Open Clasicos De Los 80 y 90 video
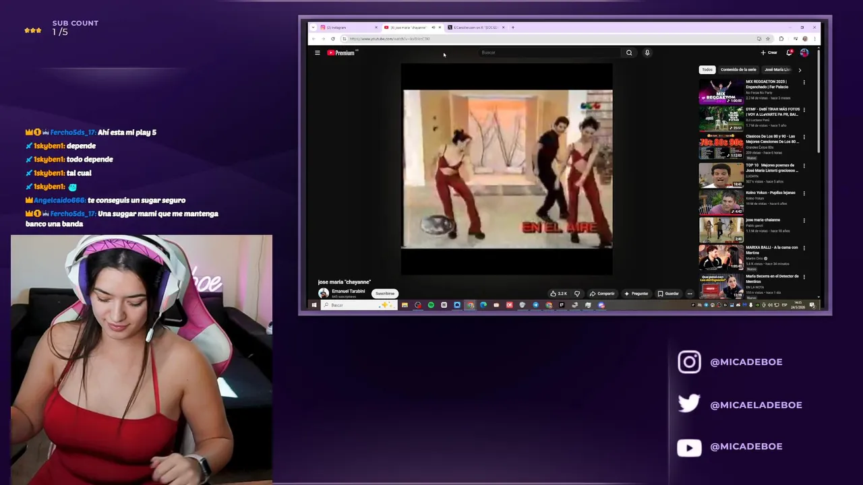863x485 pixels. [721, 147]
